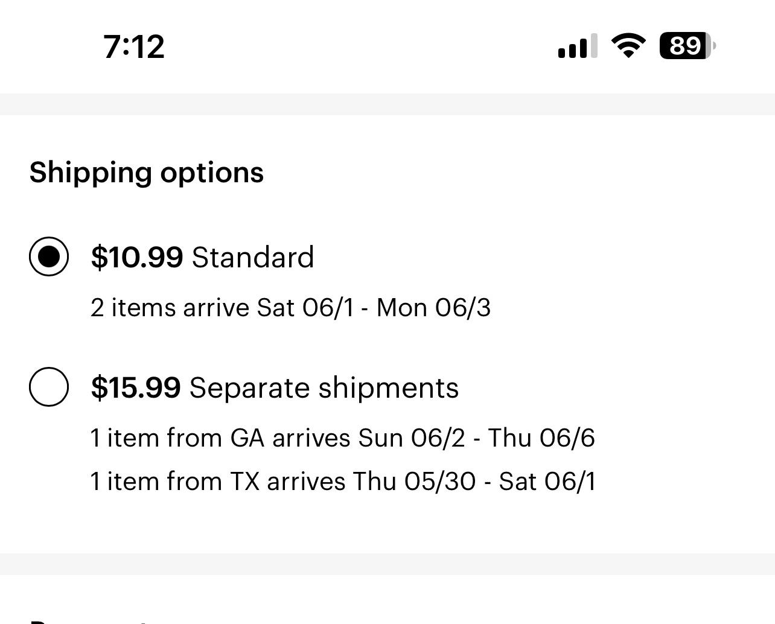Tap the partially visible heading at bottom

(x=91, y=619)
